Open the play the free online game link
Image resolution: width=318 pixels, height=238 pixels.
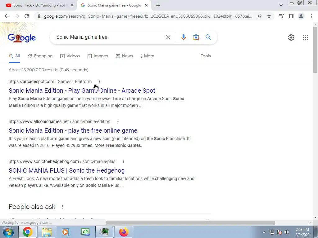tap(73, 130)
